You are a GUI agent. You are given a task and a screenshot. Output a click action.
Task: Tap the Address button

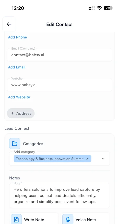(21, 113)
